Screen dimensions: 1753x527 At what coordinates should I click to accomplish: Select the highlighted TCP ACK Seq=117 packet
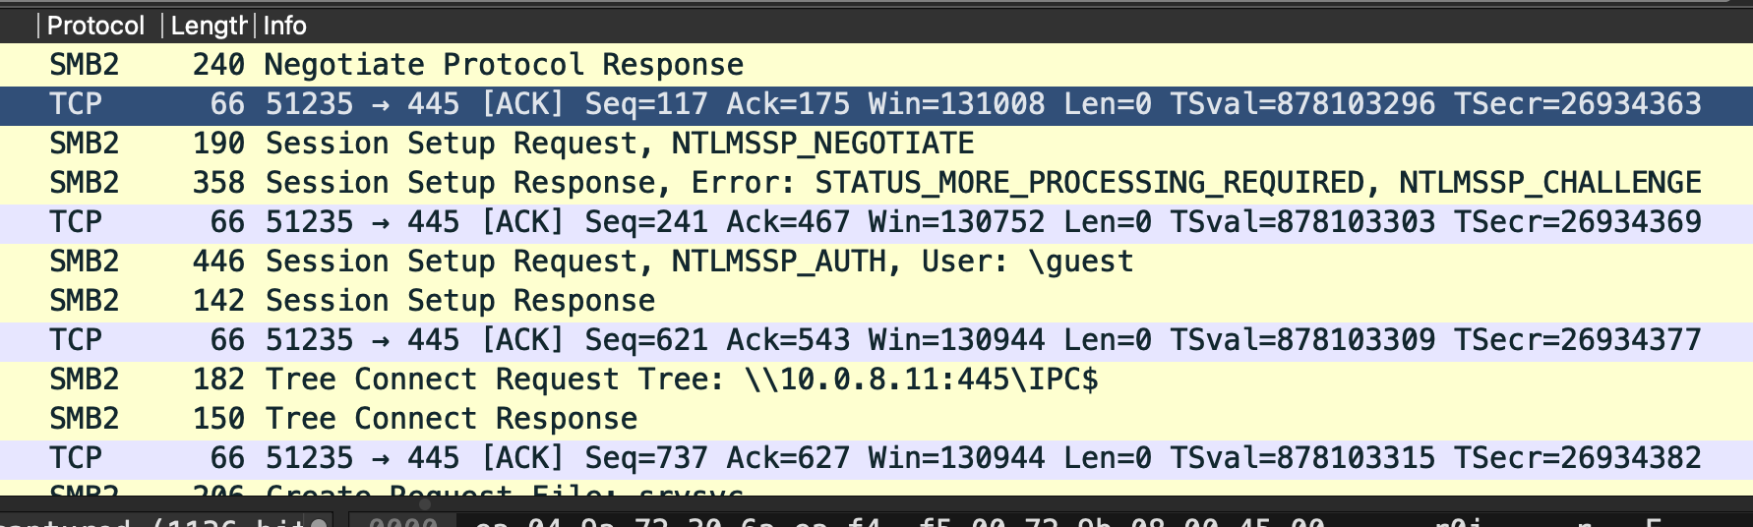point(876,104)
